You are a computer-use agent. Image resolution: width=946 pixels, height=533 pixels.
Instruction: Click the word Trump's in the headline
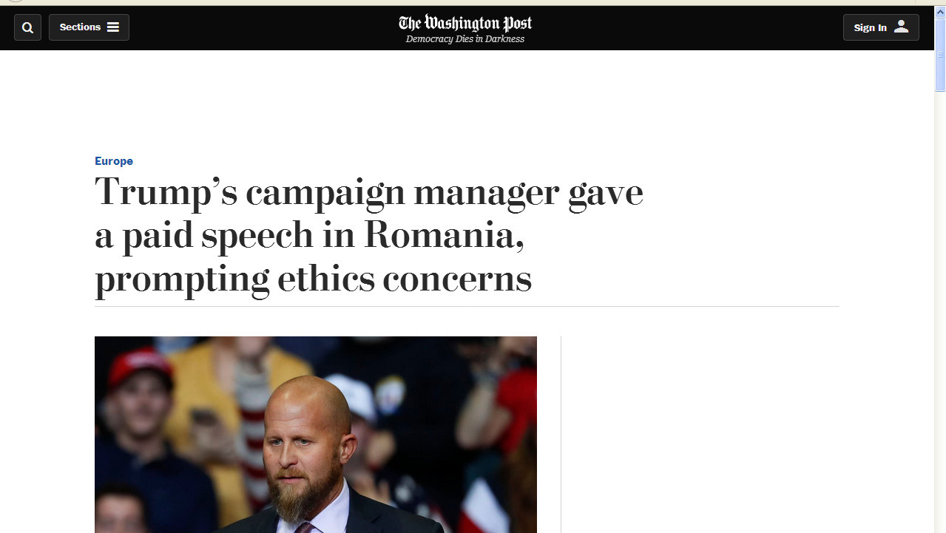166,192
